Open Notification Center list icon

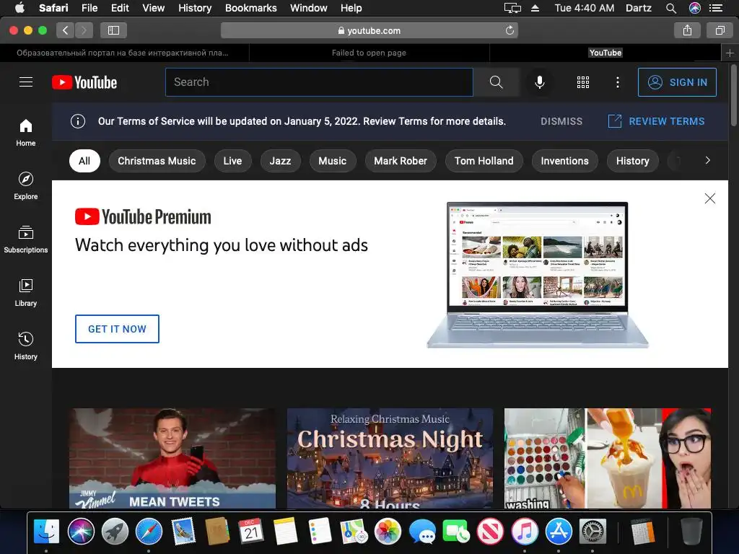point(716,8)
